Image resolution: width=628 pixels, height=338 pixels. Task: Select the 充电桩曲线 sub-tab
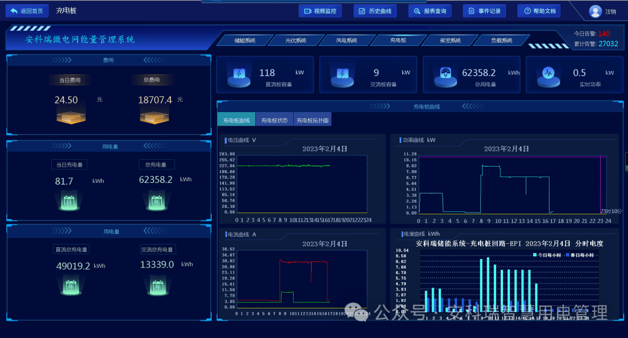[236, 120]
